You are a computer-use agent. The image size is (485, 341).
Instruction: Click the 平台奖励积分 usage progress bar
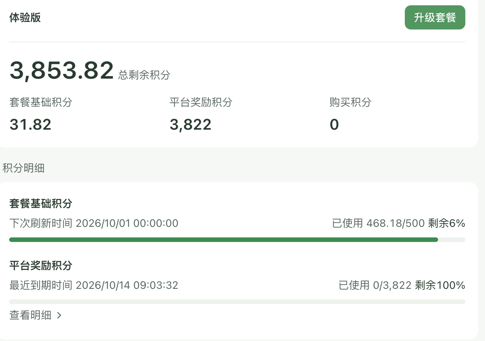click(x=237, y=302)
